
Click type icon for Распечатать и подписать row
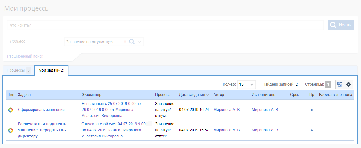tap(11, 130)
